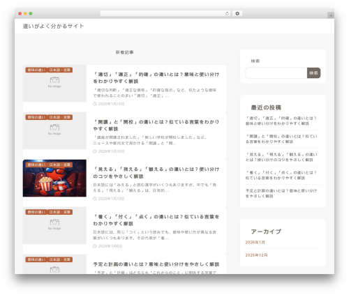Click date text 2026年1月13日
The width and height of the screenshot is (349, 295).
(111, 199)
